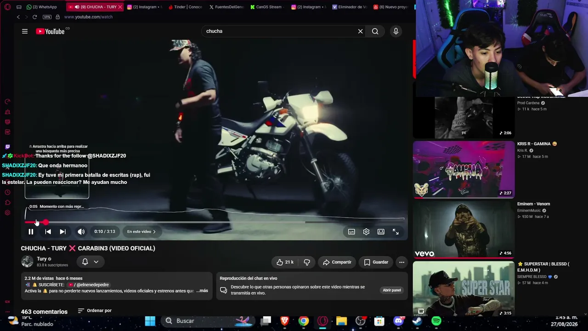Switch to theater mode

click(381, 232)
